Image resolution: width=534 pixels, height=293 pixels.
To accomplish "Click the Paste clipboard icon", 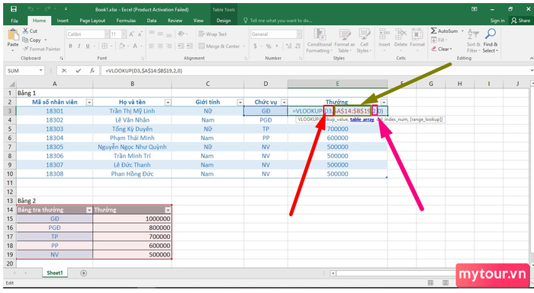I will pos(13,35).
